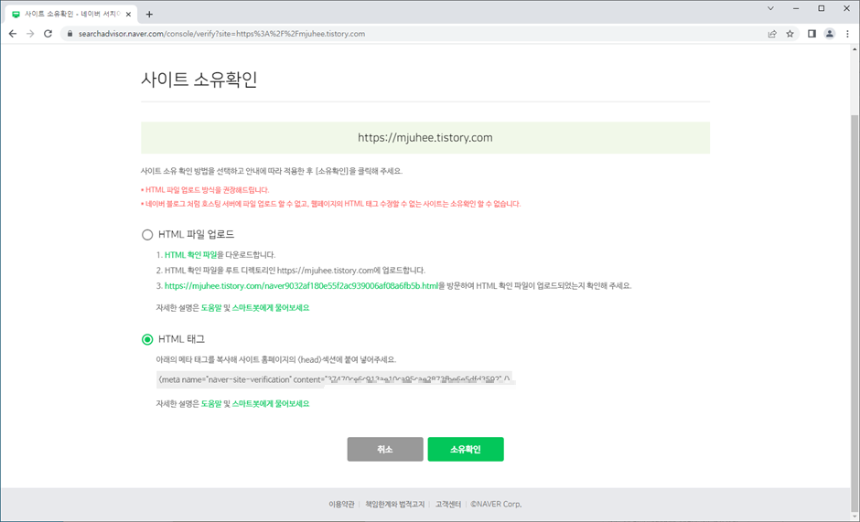Click the address bar URL

[x=221, y=34]
